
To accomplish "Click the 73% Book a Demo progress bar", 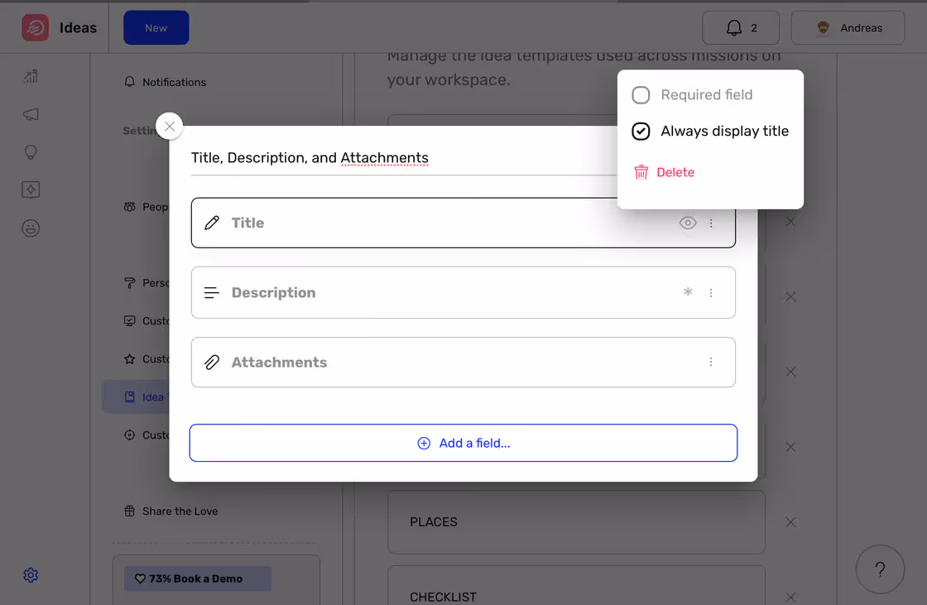I will click(x=197, y=579).
